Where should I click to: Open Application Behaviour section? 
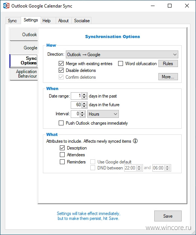point(24,74)
